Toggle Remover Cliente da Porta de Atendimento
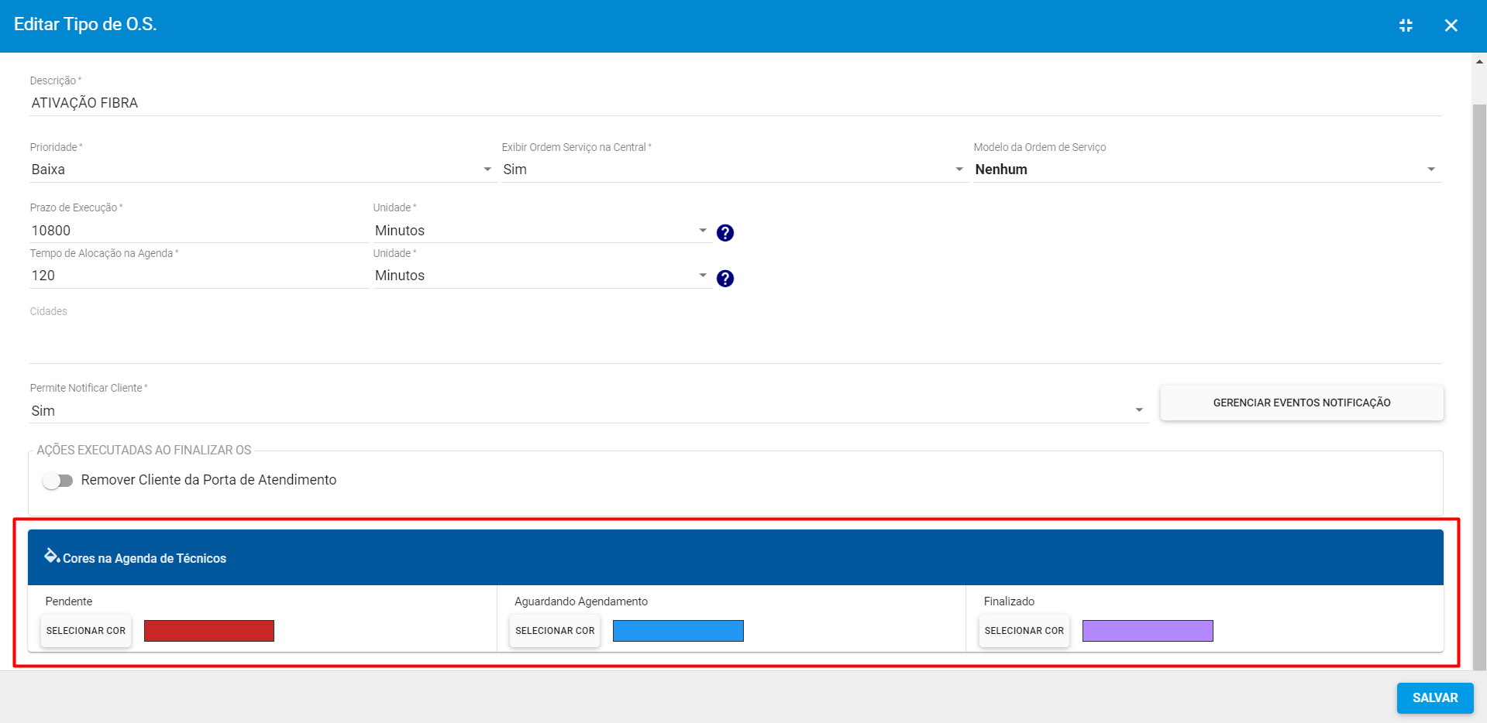Viewport: 1487px width, 723px height. pos(58,481)
